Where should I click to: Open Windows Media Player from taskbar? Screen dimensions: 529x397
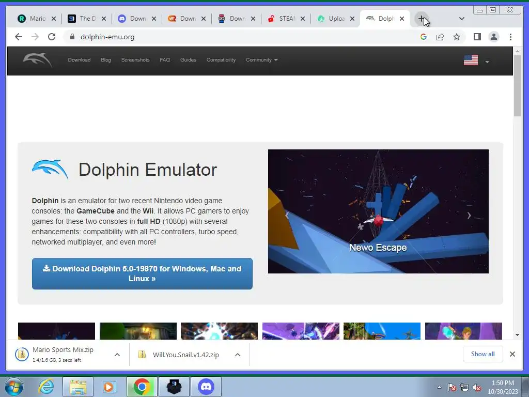pos(110,387)
